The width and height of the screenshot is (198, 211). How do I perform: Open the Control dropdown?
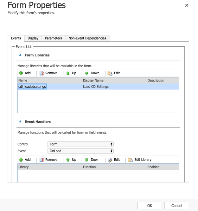(x=80, y=144)
